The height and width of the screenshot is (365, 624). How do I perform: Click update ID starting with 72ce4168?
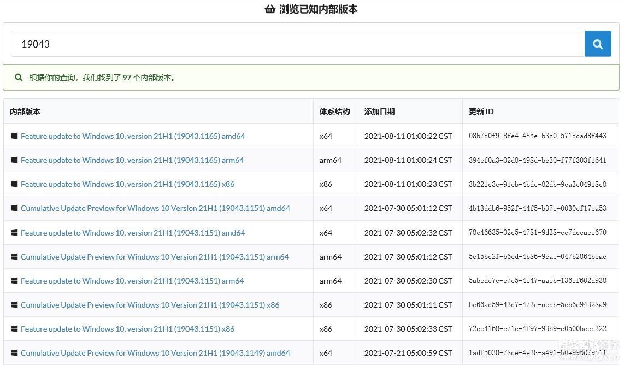pyautogui.click(x=538, y=329)
